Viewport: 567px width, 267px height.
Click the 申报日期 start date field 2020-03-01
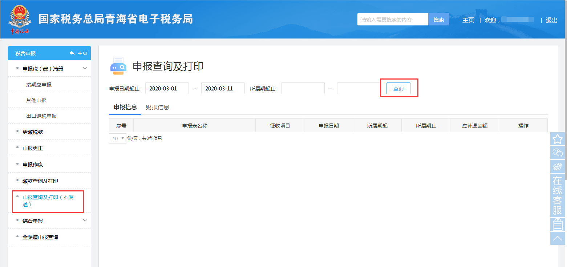point(167,88)
